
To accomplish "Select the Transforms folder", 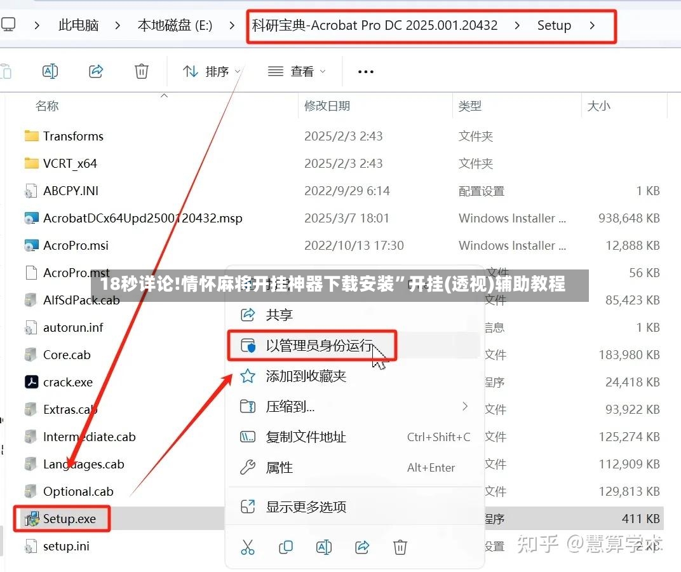I will (x=73, y=136).
